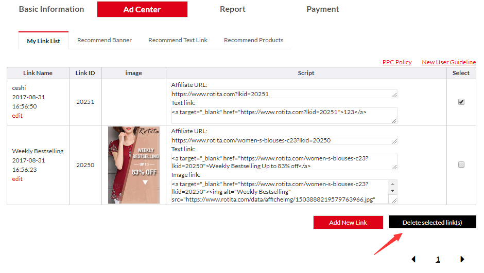Check the Weekly Bestselling link checkbox
The height and width of the screenshot is (273, 484).
point(461,165)
